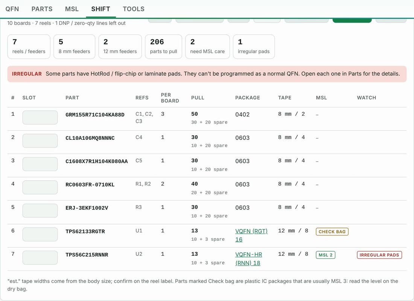The image size is (414, 301).
Task: Click '10 + 3 spare' for TPS56C215RNNR
Action: (208, 263)
